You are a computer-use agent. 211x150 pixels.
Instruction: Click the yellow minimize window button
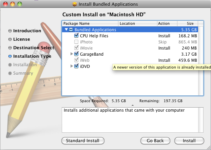(x=13, y=4)
